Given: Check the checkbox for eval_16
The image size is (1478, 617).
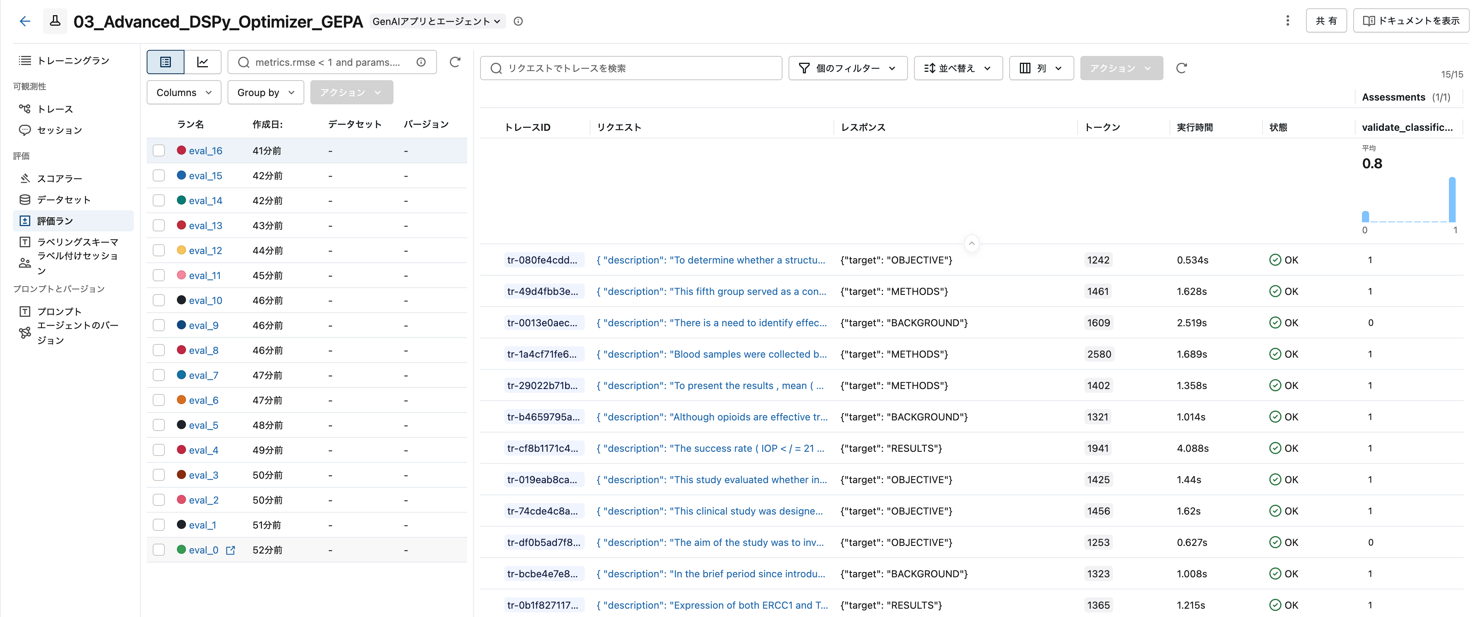Looking at the screenshot, I should 159,150.
